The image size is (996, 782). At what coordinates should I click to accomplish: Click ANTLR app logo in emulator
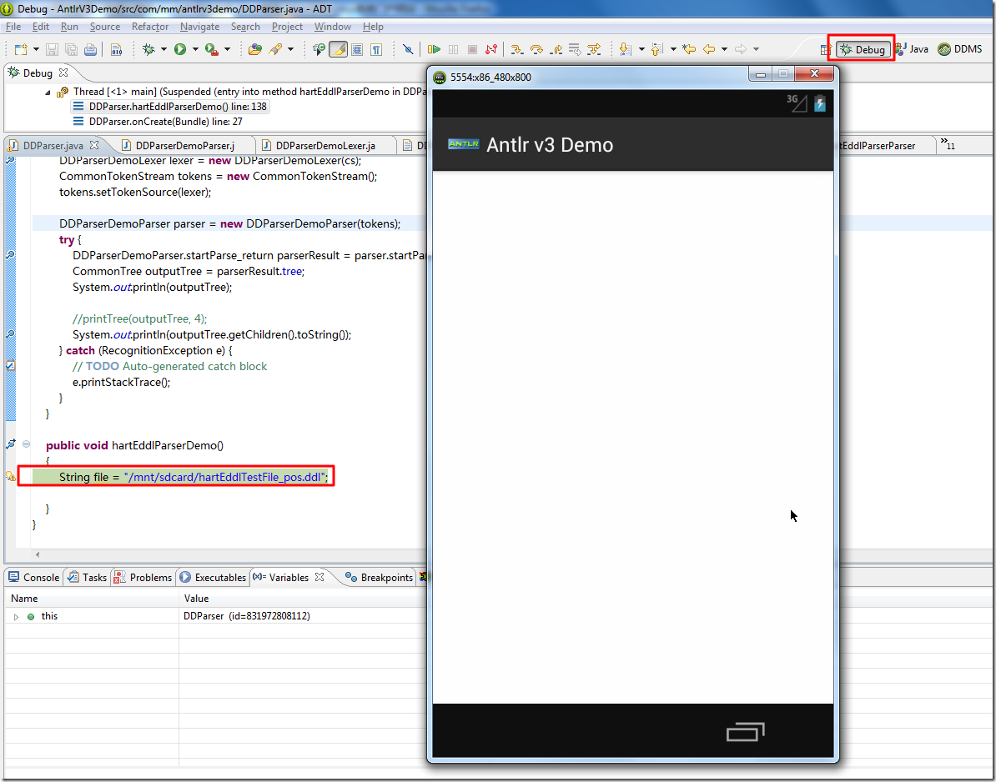pos(463,145)
